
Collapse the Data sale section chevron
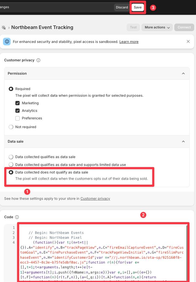tap(183, 141)
